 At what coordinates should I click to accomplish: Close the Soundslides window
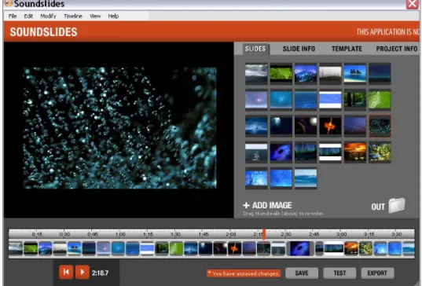pyautogui.click(x=413, y=4)
